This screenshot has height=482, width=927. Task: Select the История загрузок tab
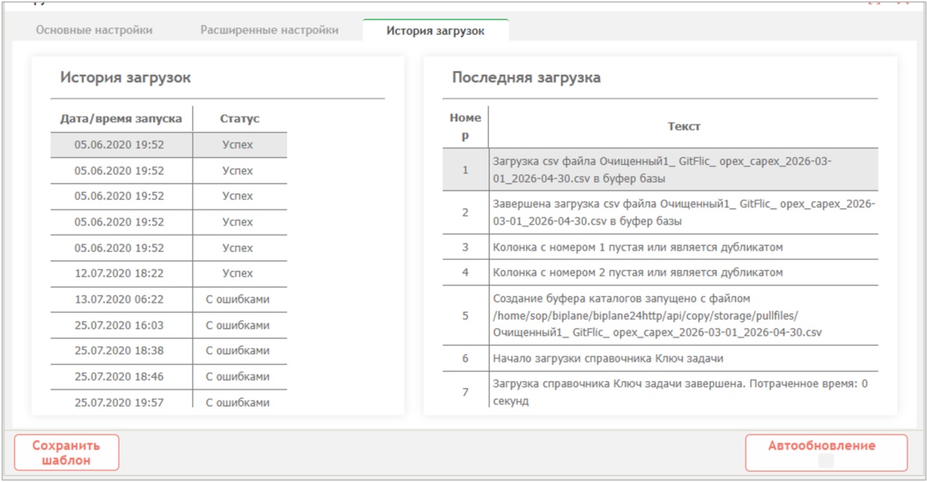tap(435, 31)
